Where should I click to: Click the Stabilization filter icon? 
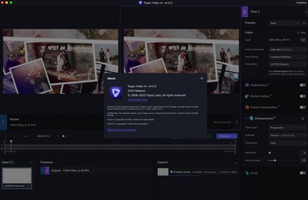[247, 85]
